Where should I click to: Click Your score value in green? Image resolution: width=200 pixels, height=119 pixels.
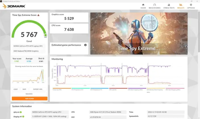pos(16,61)
